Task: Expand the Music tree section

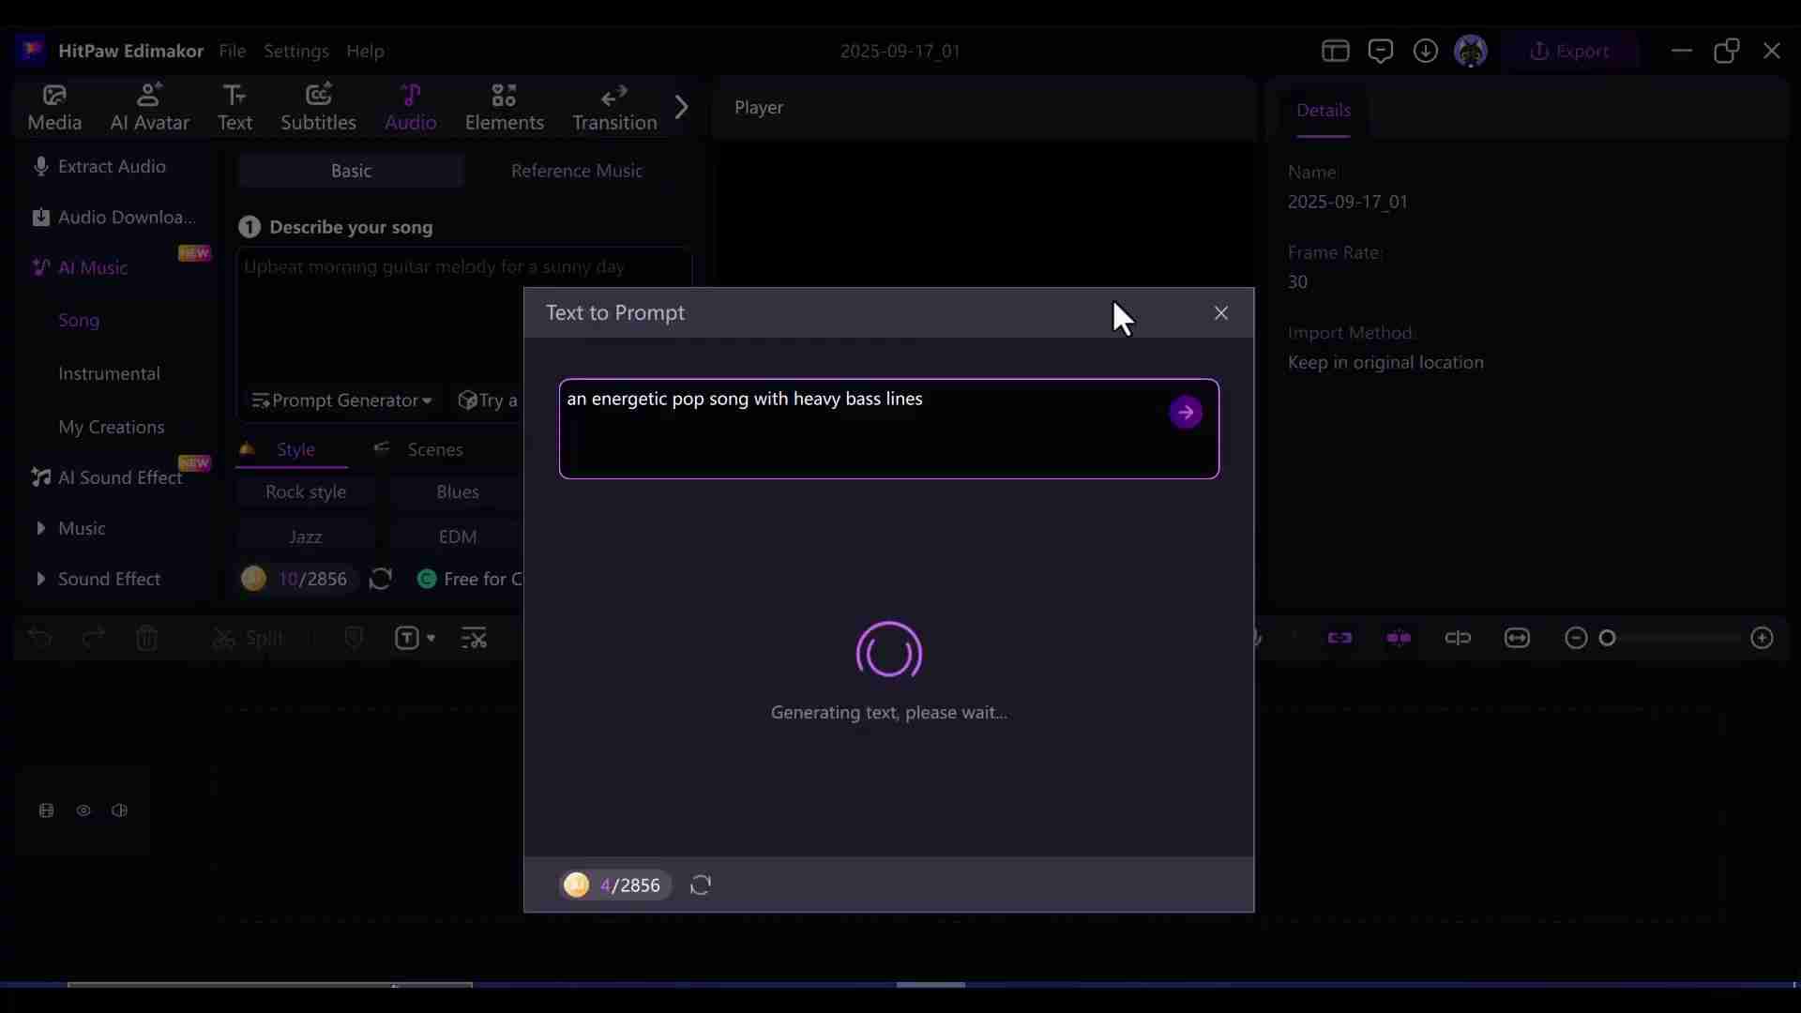Action: 40,529
